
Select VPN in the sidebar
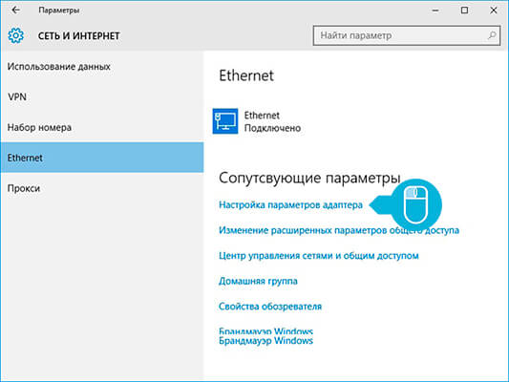pos(102,96)
